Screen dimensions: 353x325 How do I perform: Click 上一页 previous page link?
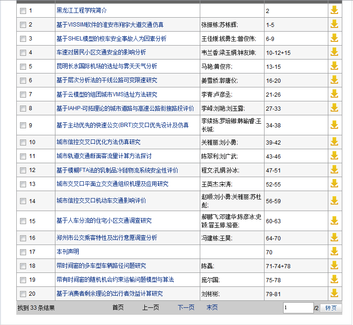point(150,307)
